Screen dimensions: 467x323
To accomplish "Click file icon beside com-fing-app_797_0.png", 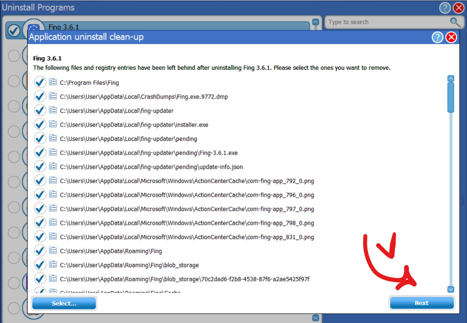I will [53, 208].
